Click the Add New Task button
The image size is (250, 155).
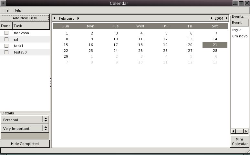point(25,18)
